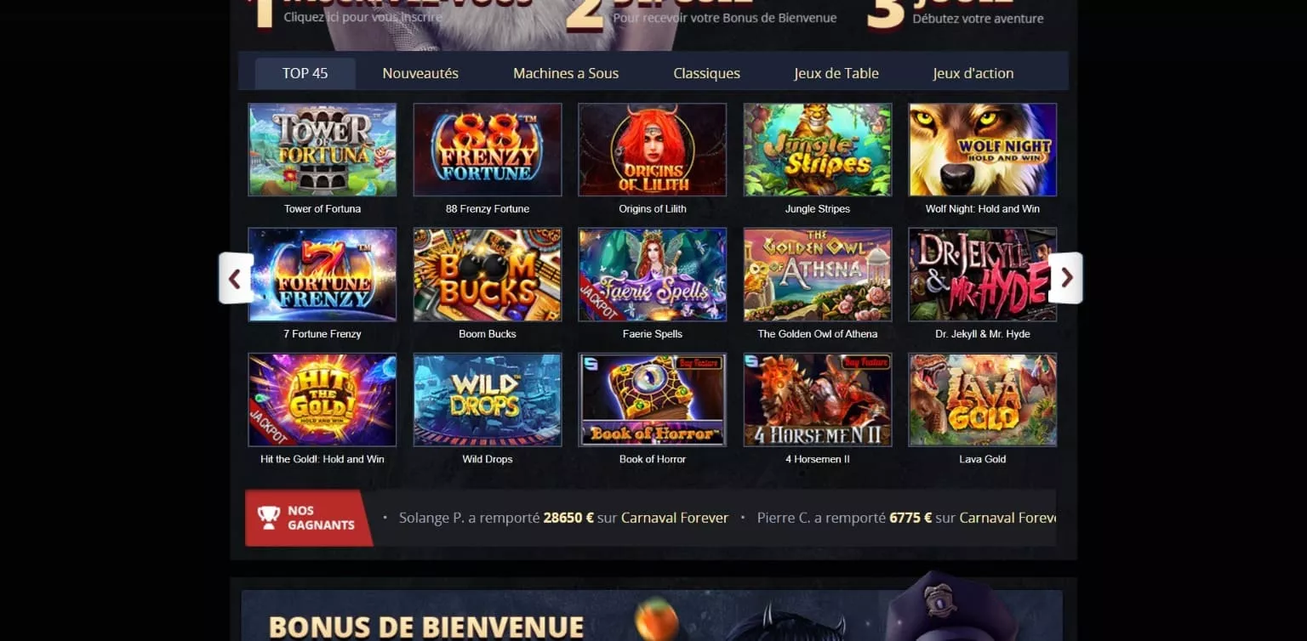Open the Jeux de Table tab
Image resolution: width=1307 pixels, height=641 pixels.
pyautogui.click(x=836, y=73)
